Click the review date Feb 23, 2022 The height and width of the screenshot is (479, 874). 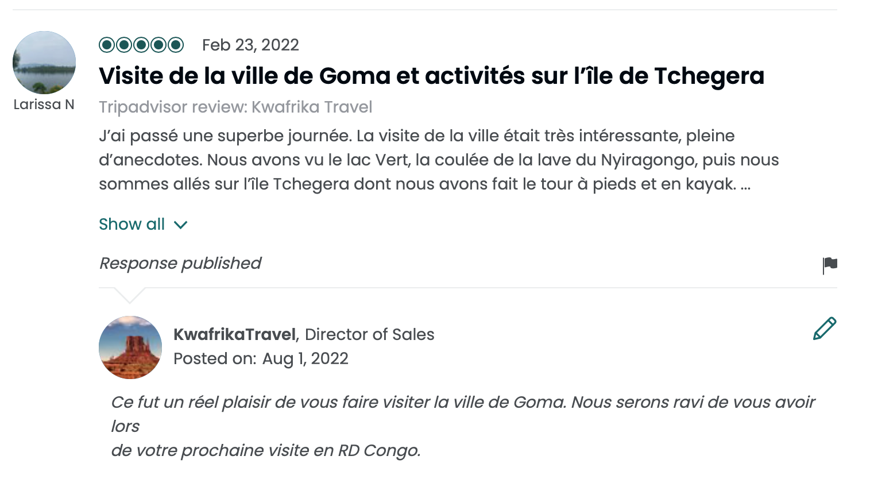coord(250,45)
